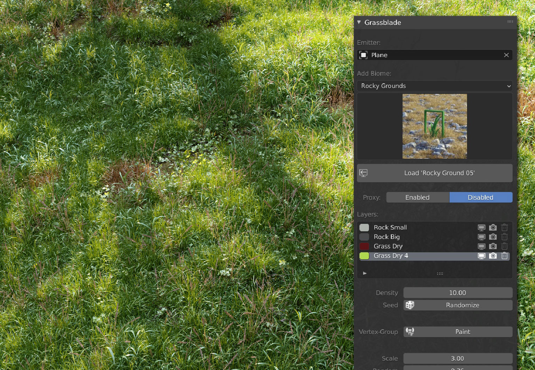The height and width of the screenshot is (370, 535).
Task: Toggle viewport visibility for Rock Big
Action: (x=481, y=237)
